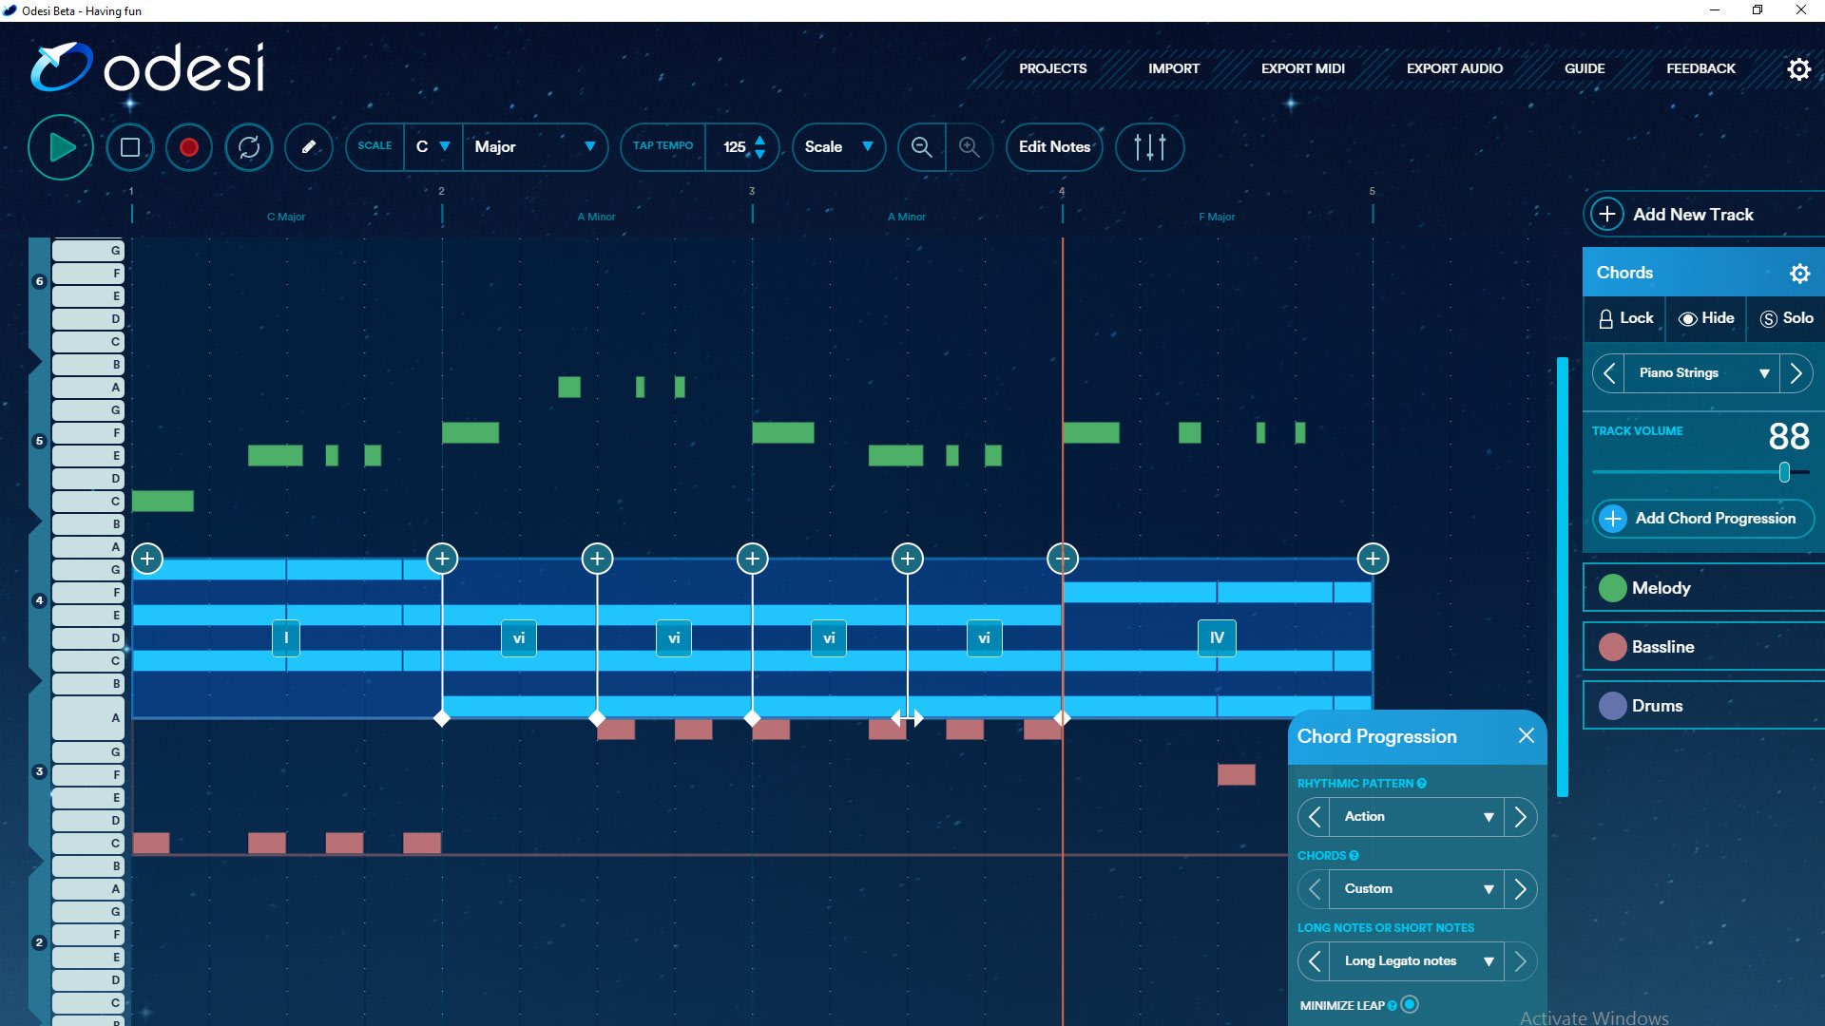The height and width of the screenshot is (1026, 1825).
Task: Open the Piano Strings instrument dropdown
Action: coord(1701,372)
